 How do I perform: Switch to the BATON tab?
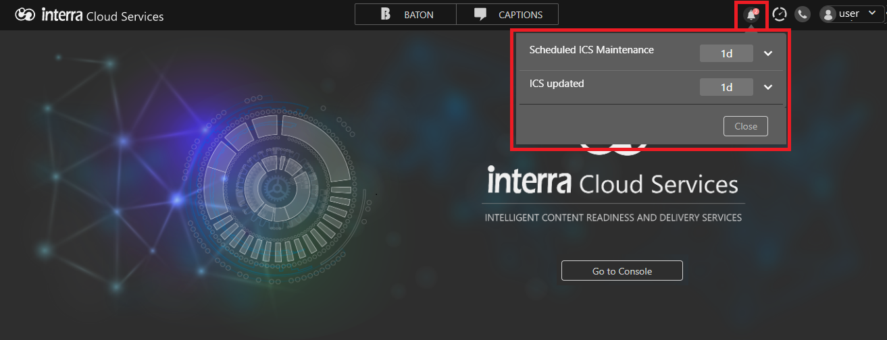click(405, 14)
